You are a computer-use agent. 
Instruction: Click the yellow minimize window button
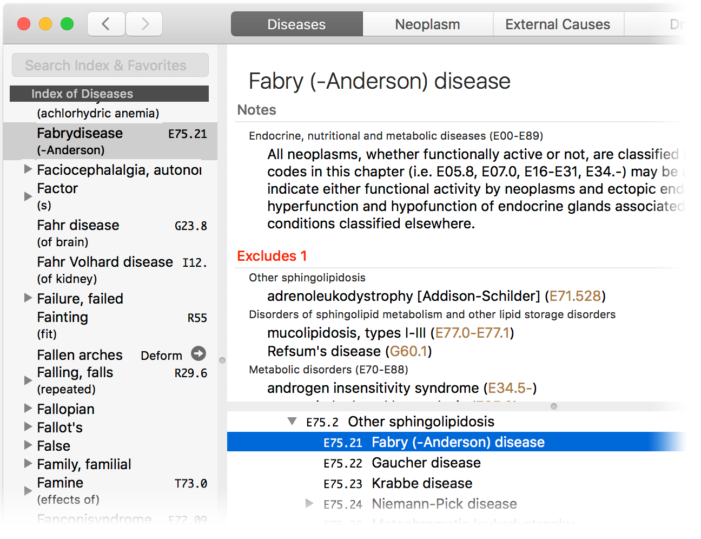point(45,24)
